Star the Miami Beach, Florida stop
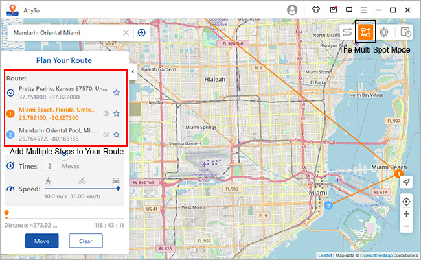This screenshot has width=421, height=260. (x=117, y=113)
